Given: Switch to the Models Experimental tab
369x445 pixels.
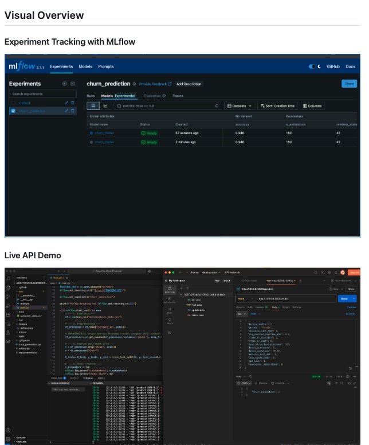Looking at the screenshot, I should tap(118, 96).
